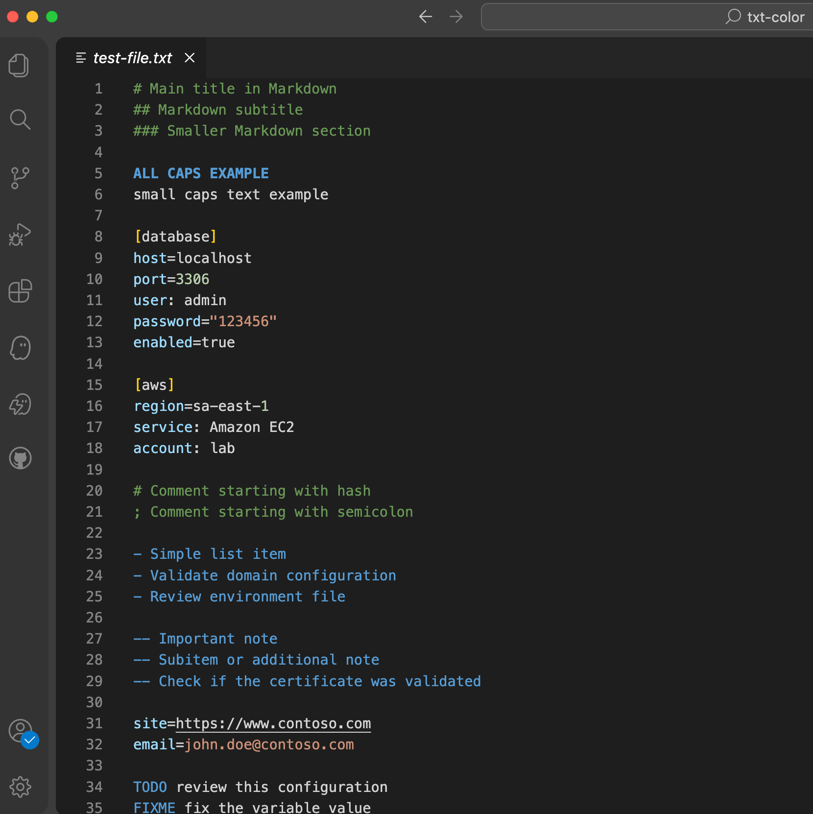The height and width of the screenshot is (814, 813).
Task: Click the 'enabled=true' line
Action: [x=184, y=342]
